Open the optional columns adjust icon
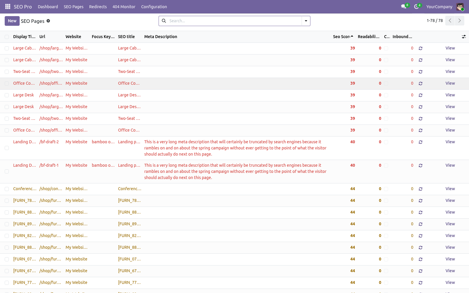The height and width of the screenshot is (293, 469). pos(464,37)
